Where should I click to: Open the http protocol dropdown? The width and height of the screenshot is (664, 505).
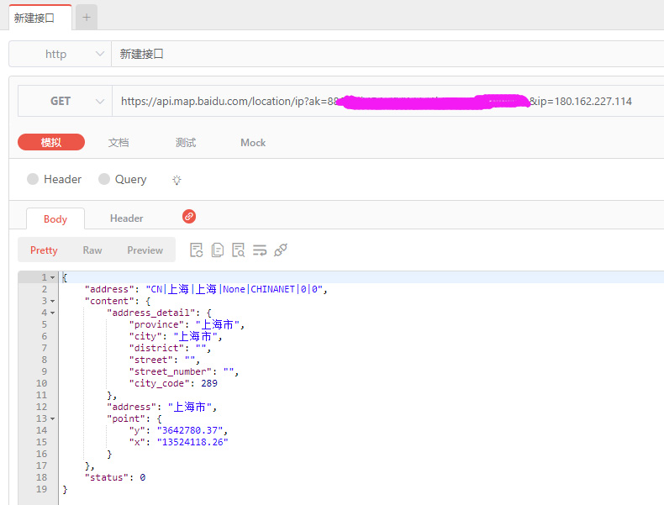pos(61,54)
